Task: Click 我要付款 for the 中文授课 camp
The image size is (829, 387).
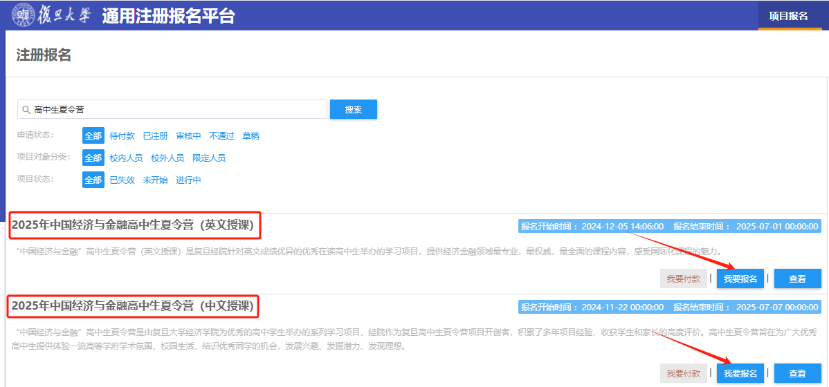Action: 684,373
